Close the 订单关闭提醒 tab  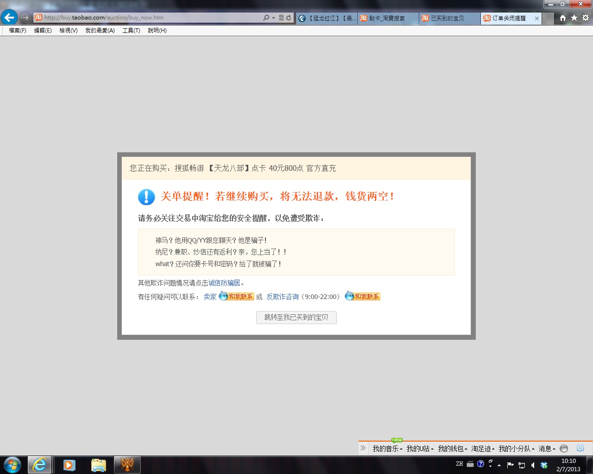(537, 19)
